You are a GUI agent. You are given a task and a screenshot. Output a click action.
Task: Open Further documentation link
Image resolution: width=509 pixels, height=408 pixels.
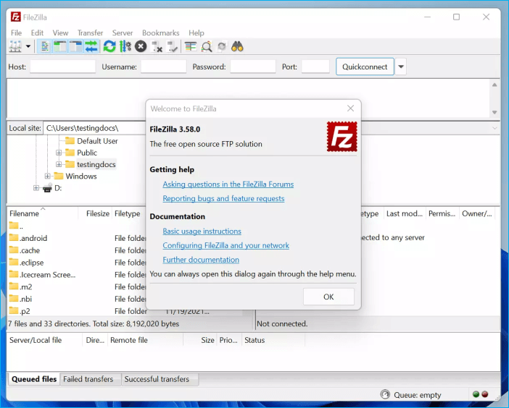click(x=201, y=260)
